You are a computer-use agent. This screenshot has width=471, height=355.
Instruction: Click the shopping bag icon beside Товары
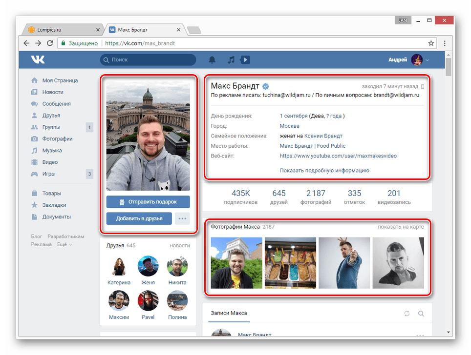click(35, 193)
